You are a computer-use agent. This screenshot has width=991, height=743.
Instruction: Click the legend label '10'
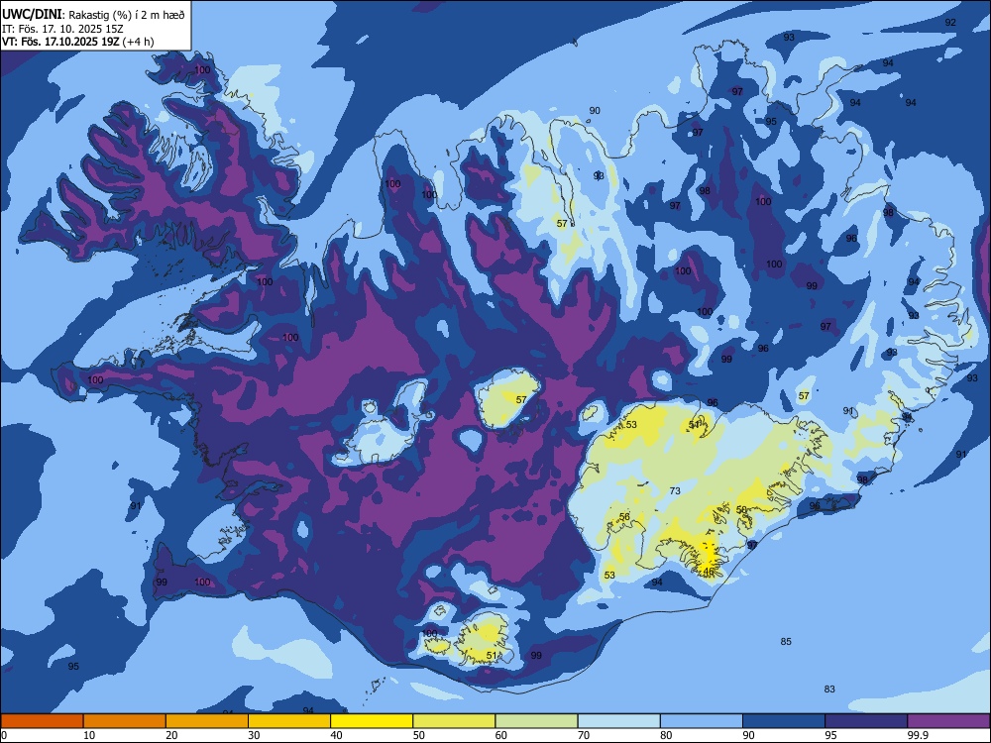(89, 735)
